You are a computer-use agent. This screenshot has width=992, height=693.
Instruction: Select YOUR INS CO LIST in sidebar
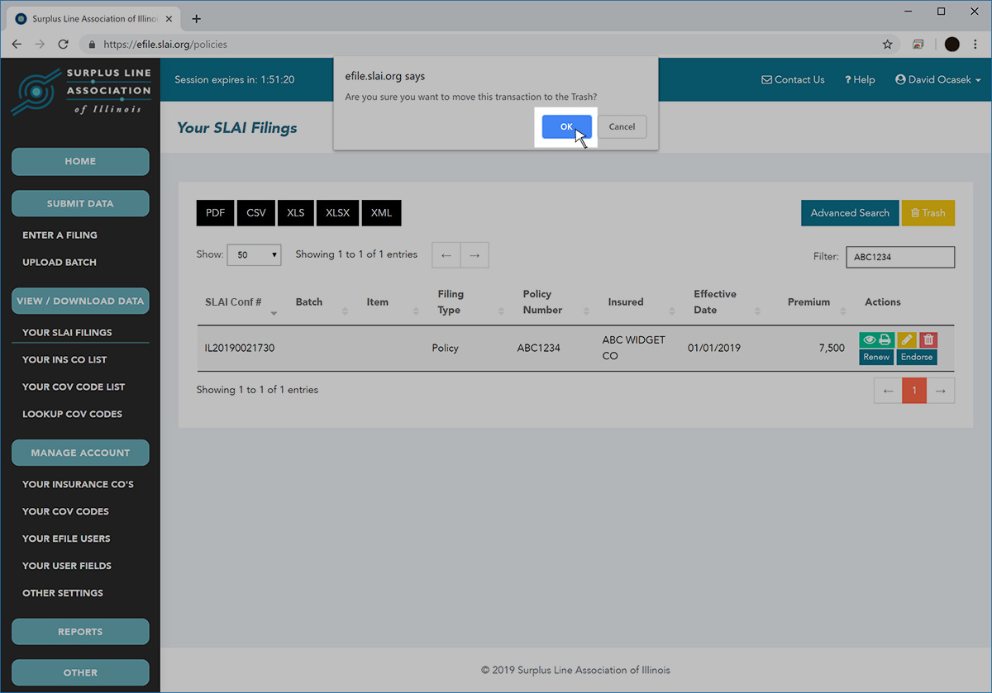pos(64,359)
